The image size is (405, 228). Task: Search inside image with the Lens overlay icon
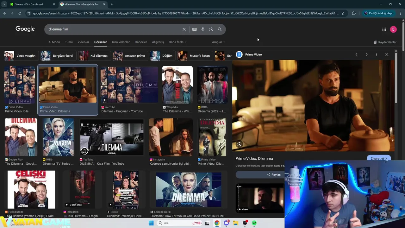[x=240, y=144]
